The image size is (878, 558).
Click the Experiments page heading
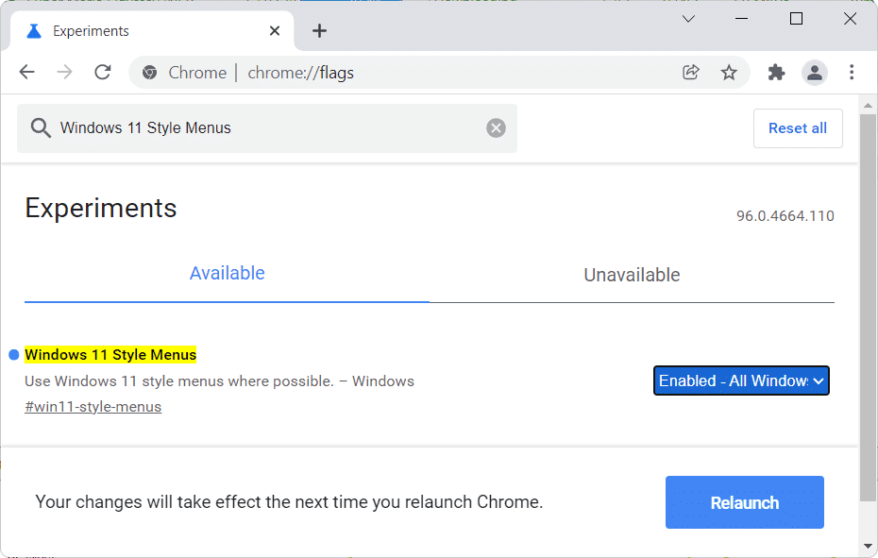click(x=101, y=209)
